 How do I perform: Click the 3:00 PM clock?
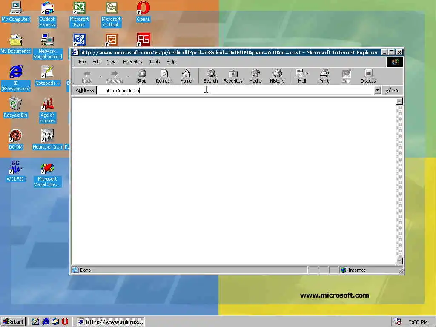pos(418,322)
